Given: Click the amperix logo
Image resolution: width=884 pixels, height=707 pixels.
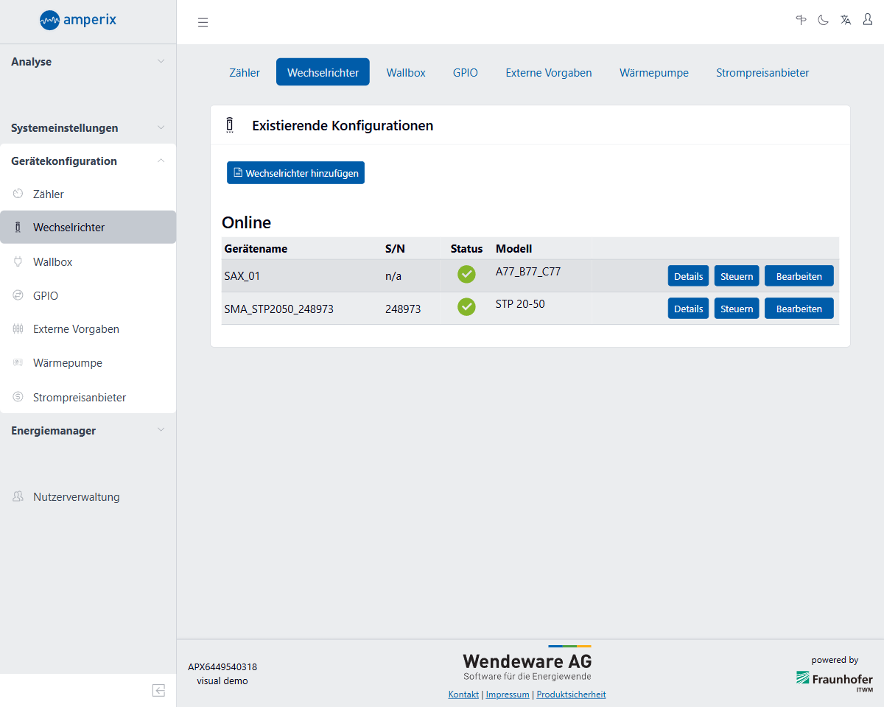Looking at the screenshot, I should pos(78,20).
